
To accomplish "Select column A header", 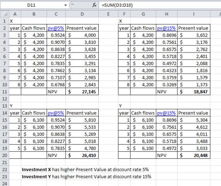I will click(15, 14).
